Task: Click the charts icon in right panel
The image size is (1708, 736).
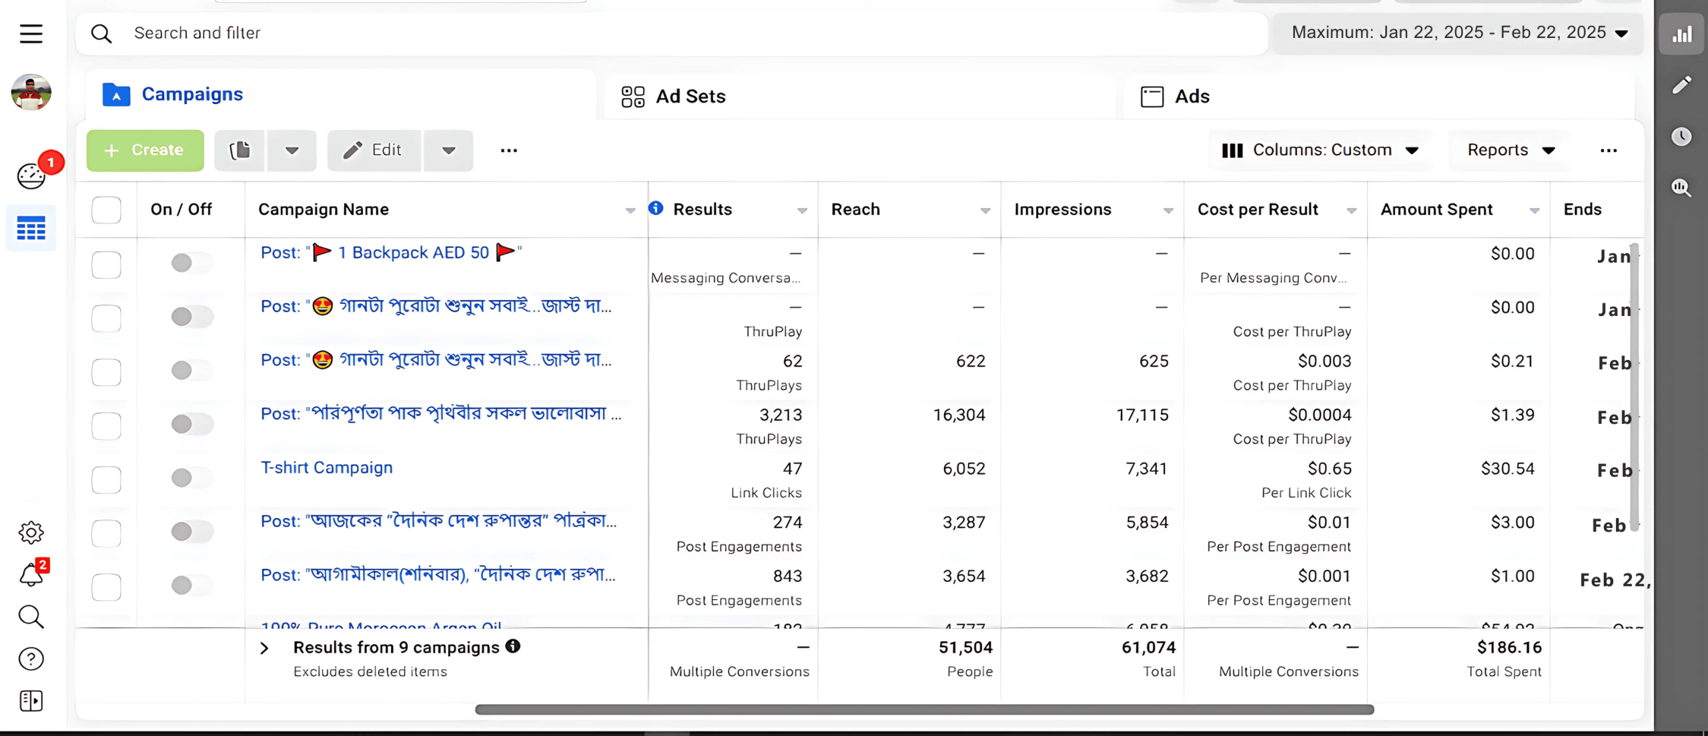Action: pyautogui.click(x=1681, y=34)
